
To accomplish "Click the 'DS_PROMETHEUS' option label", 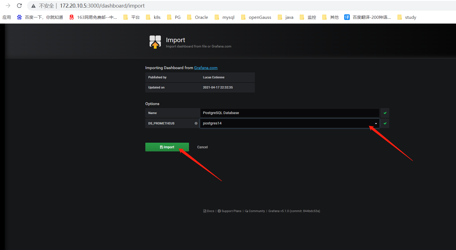I will tap(161, 123).
